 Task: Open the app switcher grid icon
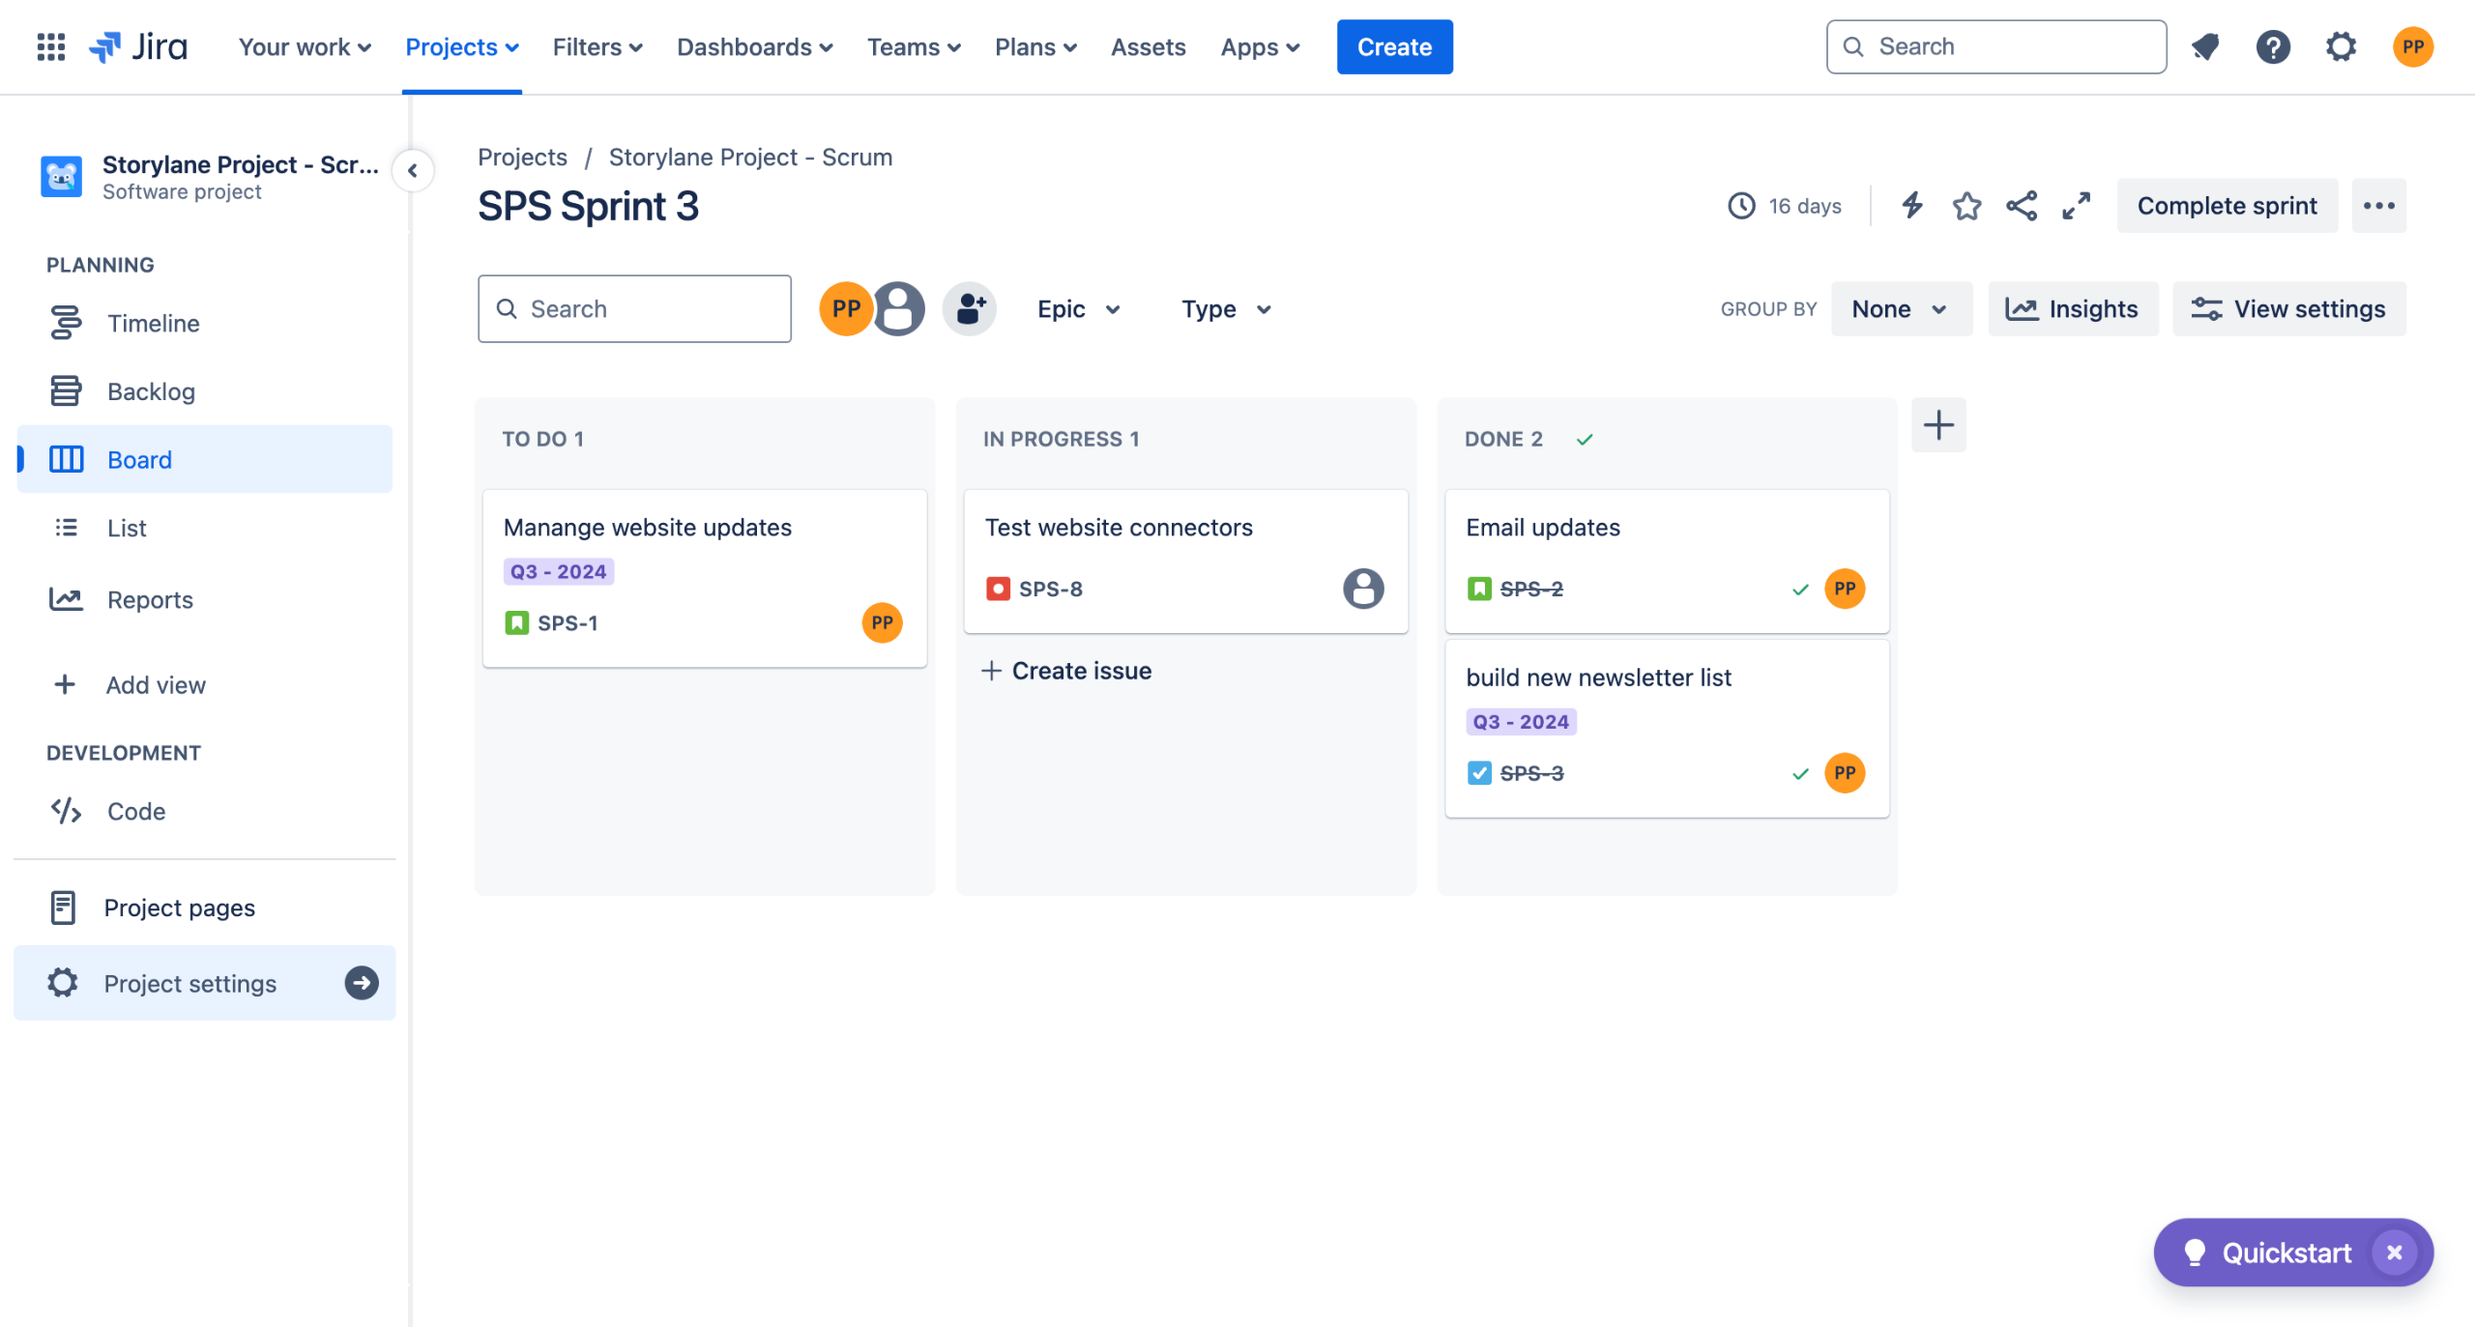(50, 46)
